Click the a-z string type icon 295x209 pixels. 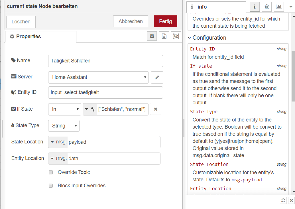(x=90, y=109)
